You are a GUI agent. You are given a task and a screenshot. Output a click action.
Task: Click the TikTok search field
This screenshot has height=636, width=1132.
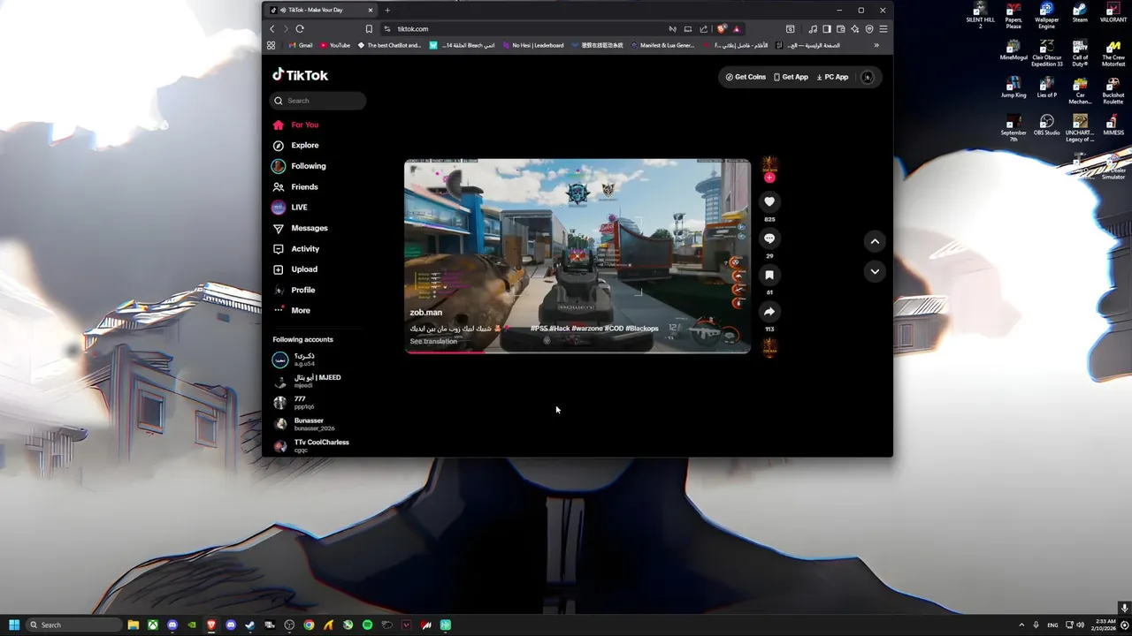click(x=317, y=101)
